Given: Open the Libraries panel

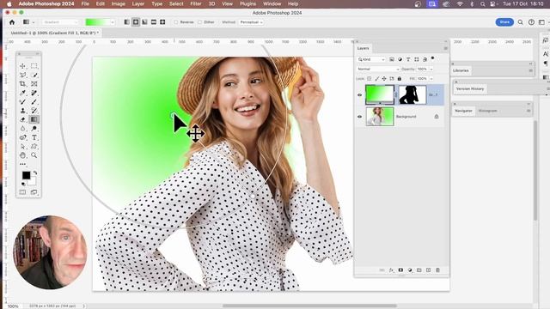Looking at the screenshot, I should [461, 70].
